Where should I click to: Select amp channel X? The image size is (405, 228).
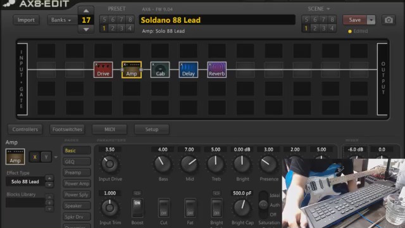pyautogui.click(x=35, y=157)
